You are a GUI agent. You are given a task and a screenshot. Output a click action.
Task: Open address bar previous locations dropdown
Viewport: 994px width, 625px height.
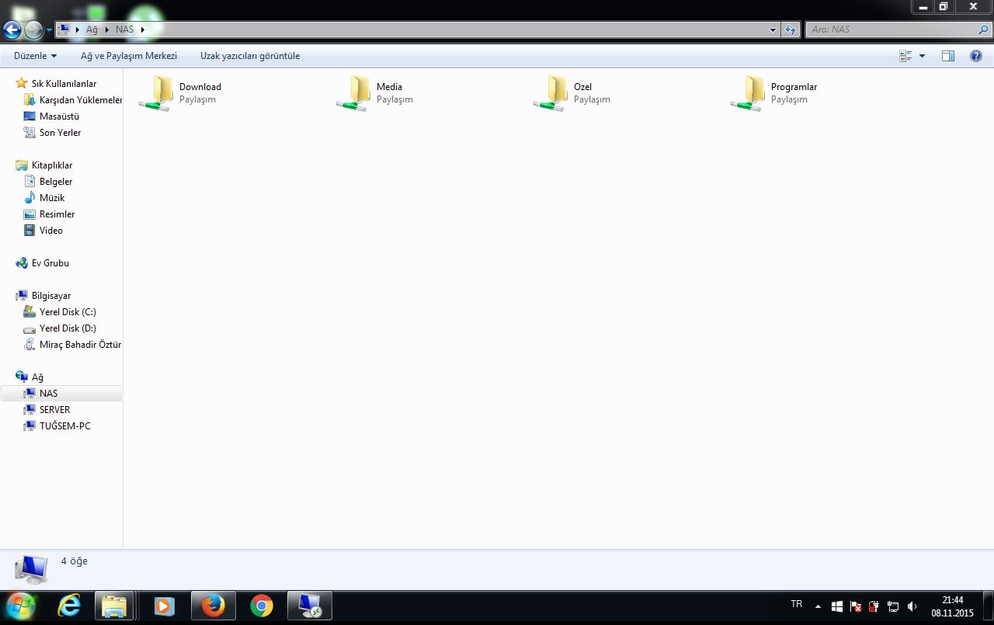pyautogui.click(x=773, y=30)
